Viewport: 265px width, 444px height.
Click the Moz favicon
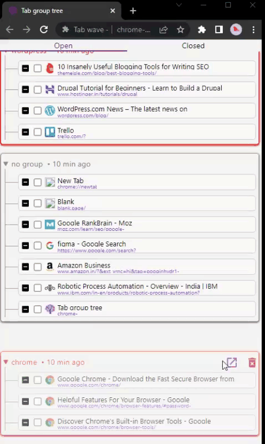tap(50, 225)
